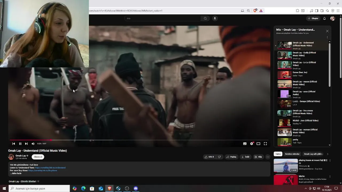Select the 'yanlış' track in the playlist
Viewport: 342px width, 192px height.
[302, 142]
